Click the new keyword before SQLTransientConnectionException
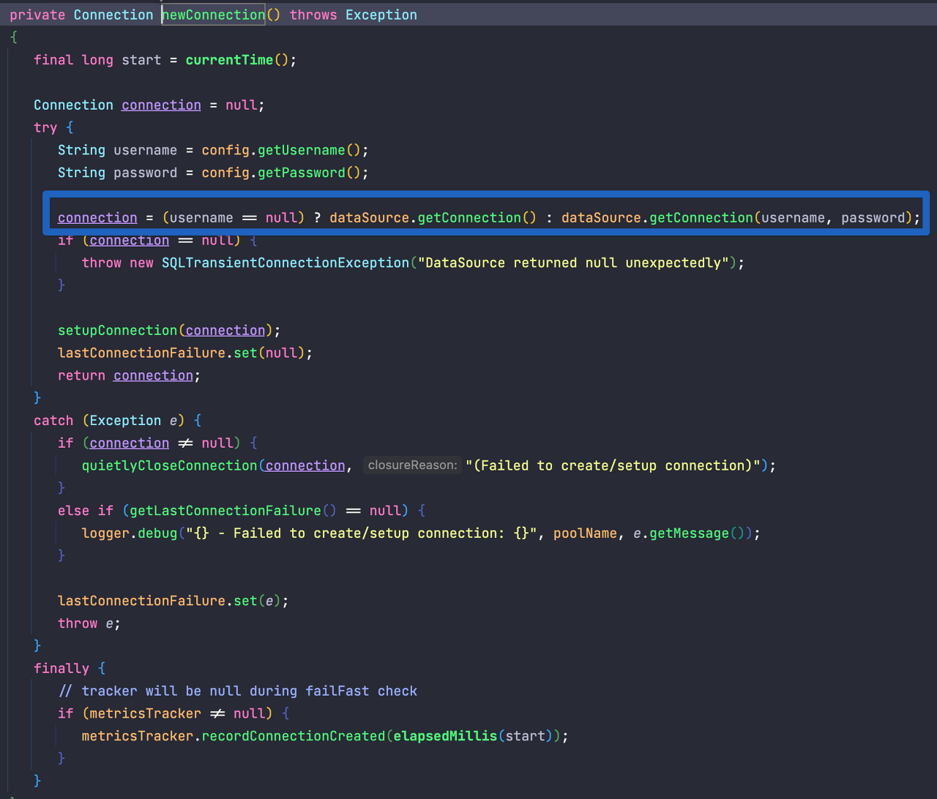This screenshot has height=799, width=937. click(141, 263)
